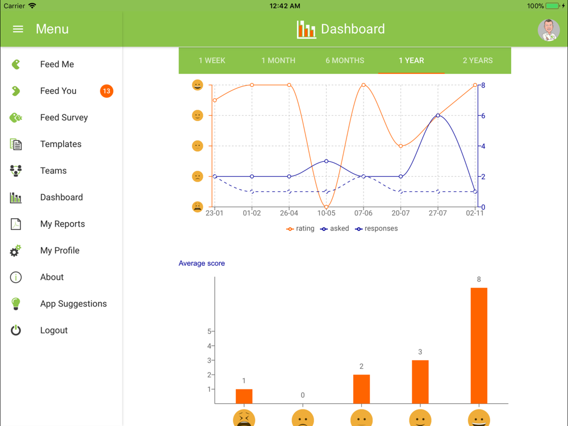Click the bar labeled 1
568x426 pixels.
point(244,396)
